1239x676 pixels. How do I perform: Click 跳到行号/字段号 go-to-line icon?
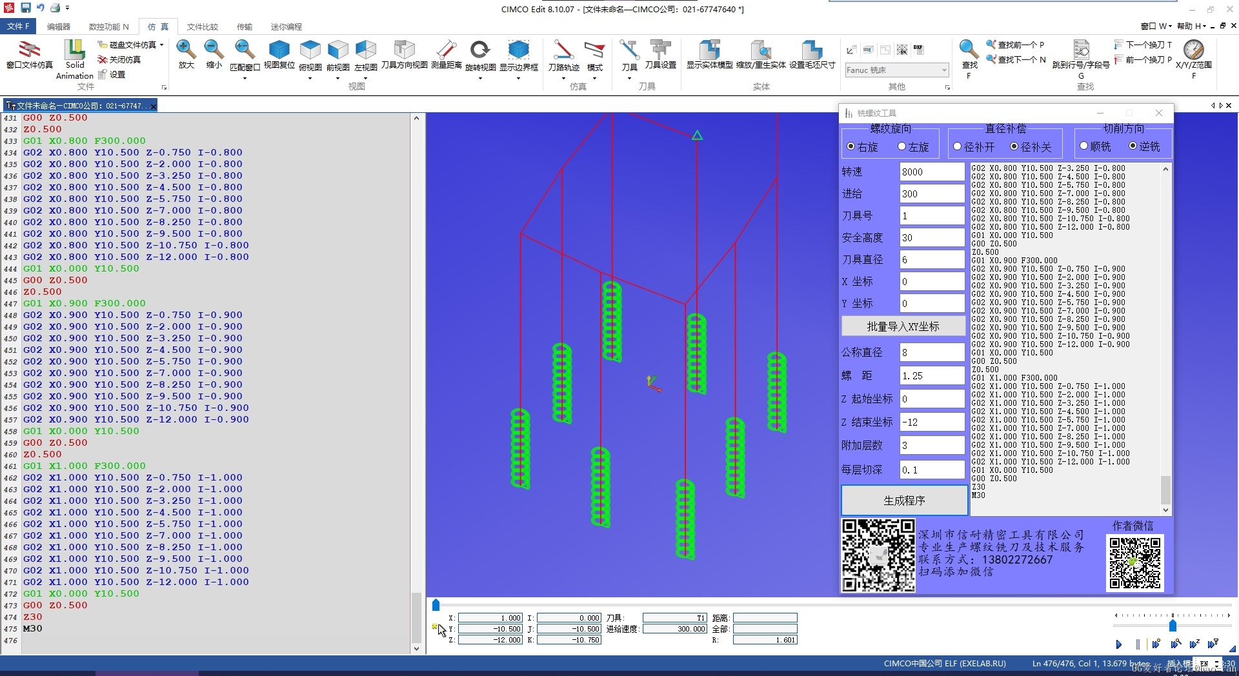1081,48
